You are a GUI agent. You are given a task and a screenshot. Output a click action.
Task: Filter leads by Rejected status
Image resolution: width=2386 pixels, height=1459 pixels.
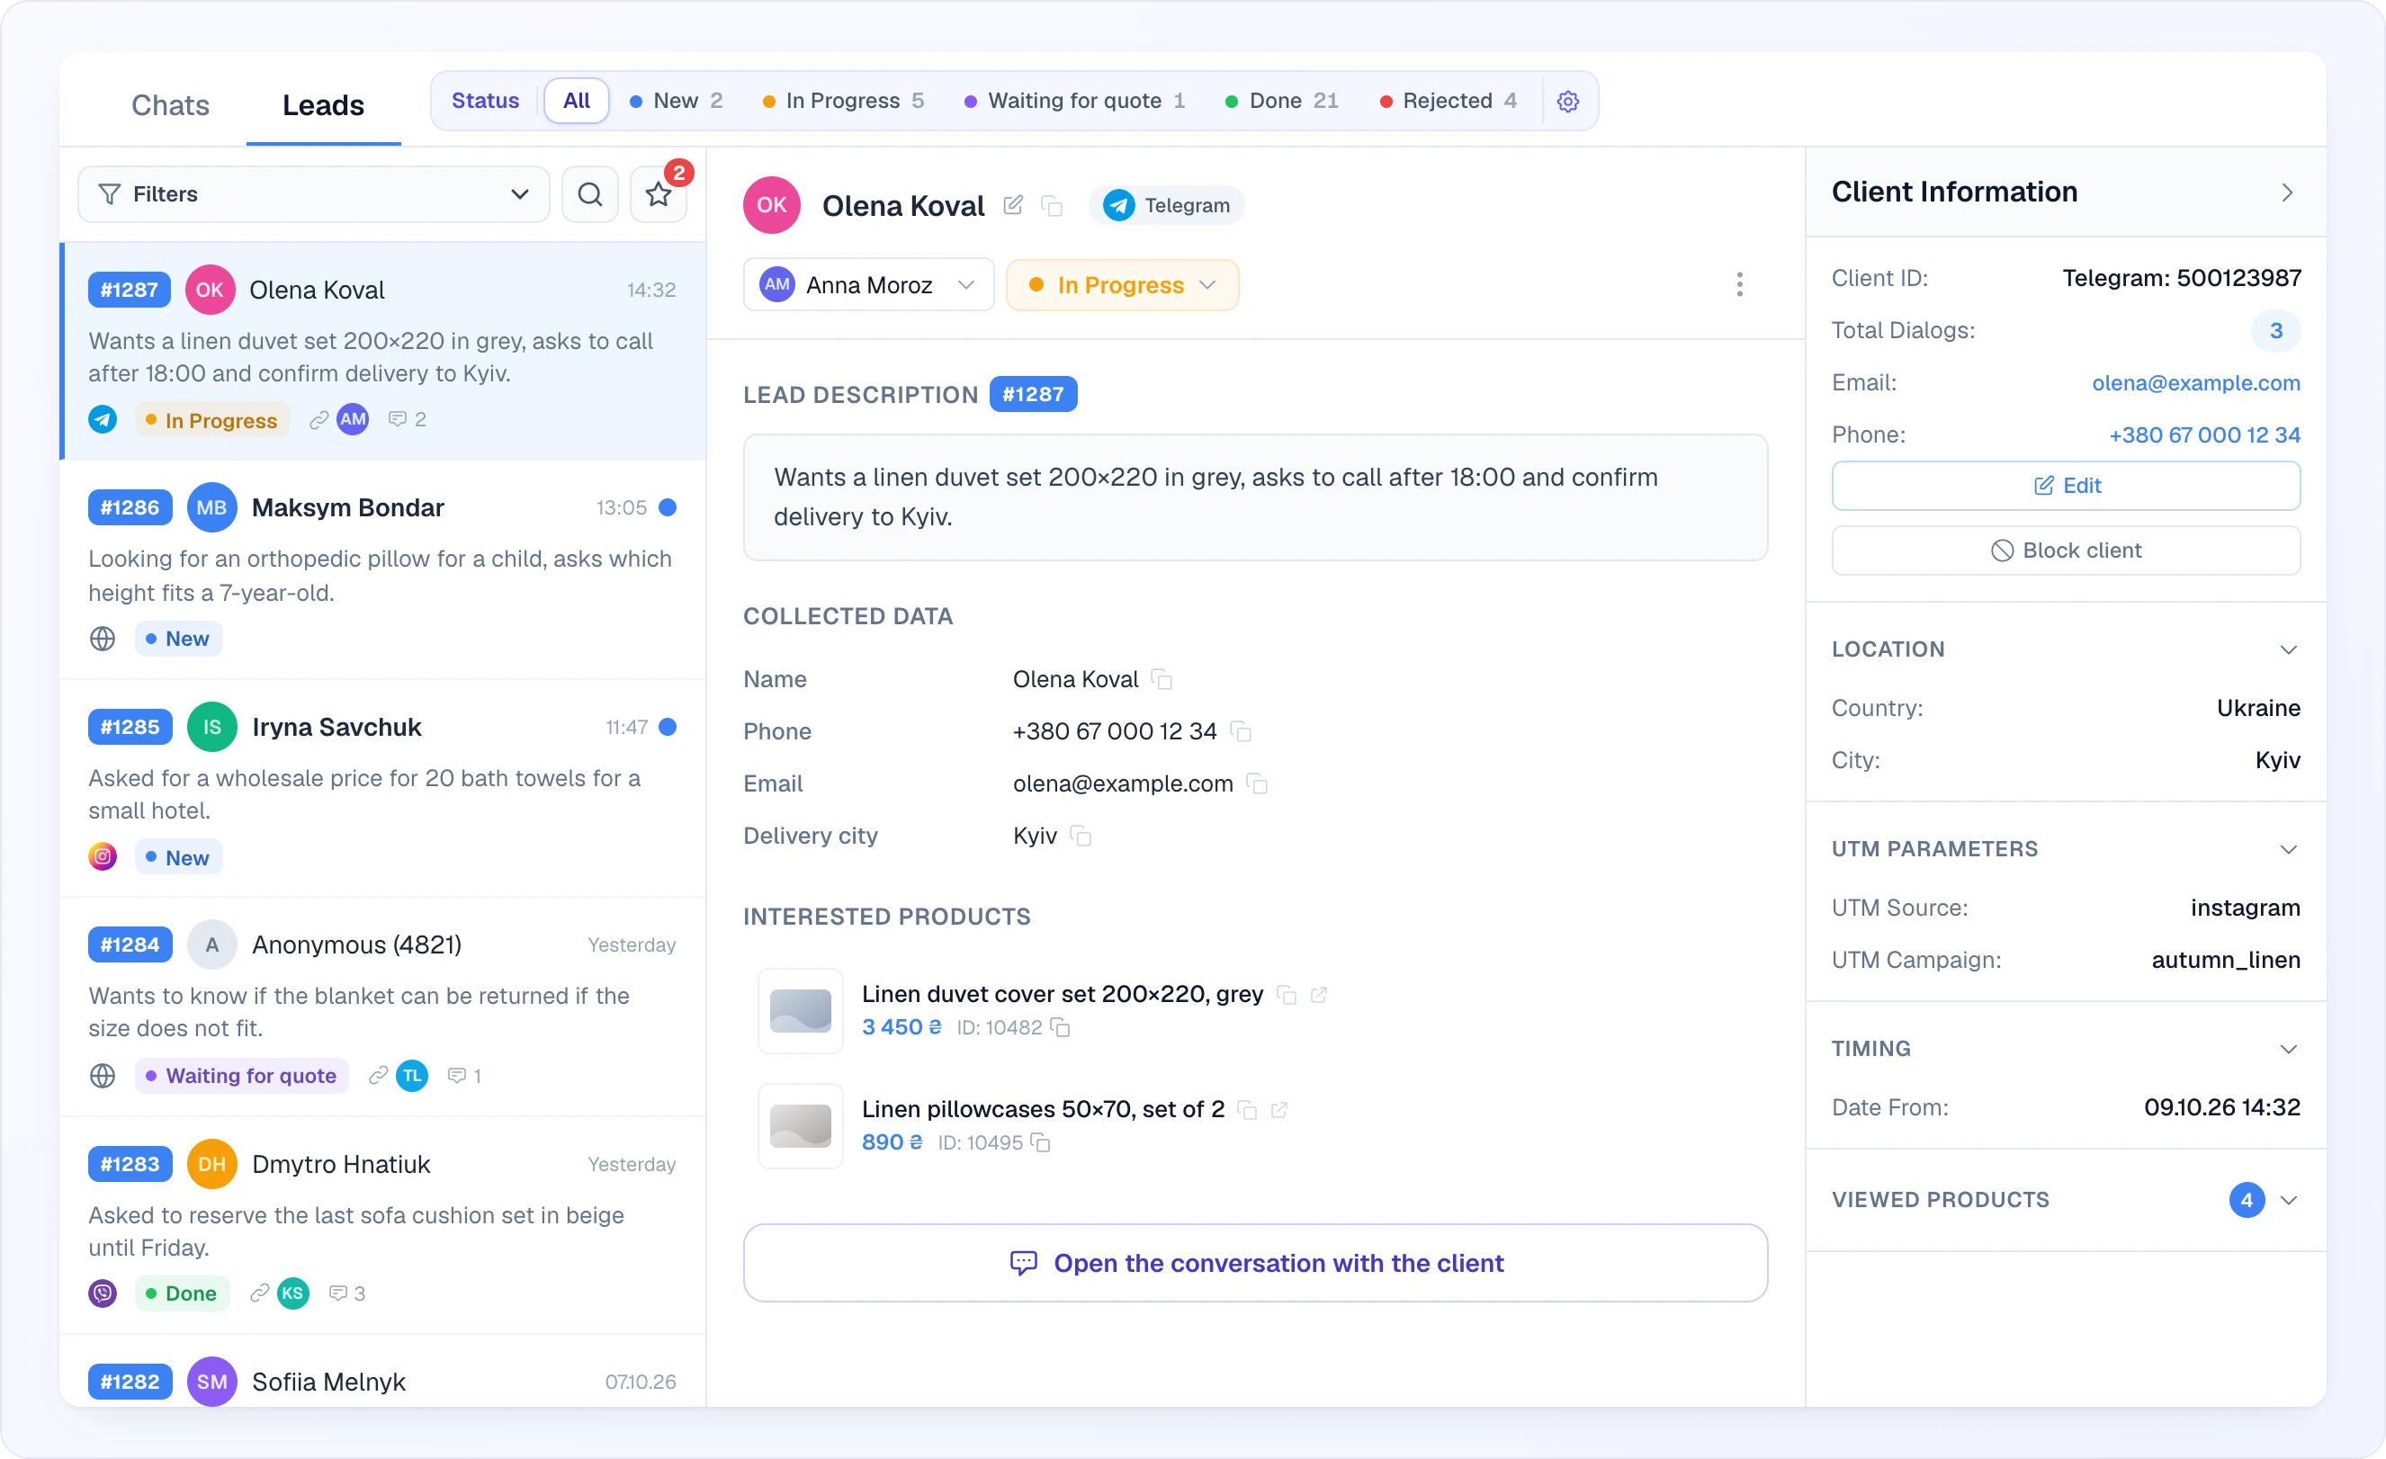1449,101
